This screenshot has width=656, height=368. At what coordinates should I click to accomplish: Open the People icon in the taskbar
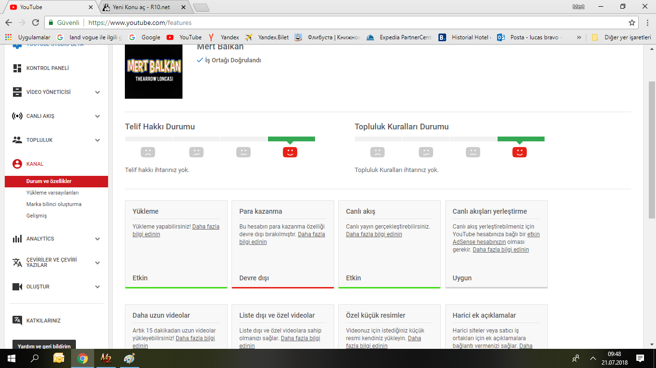tap(576, 358)
